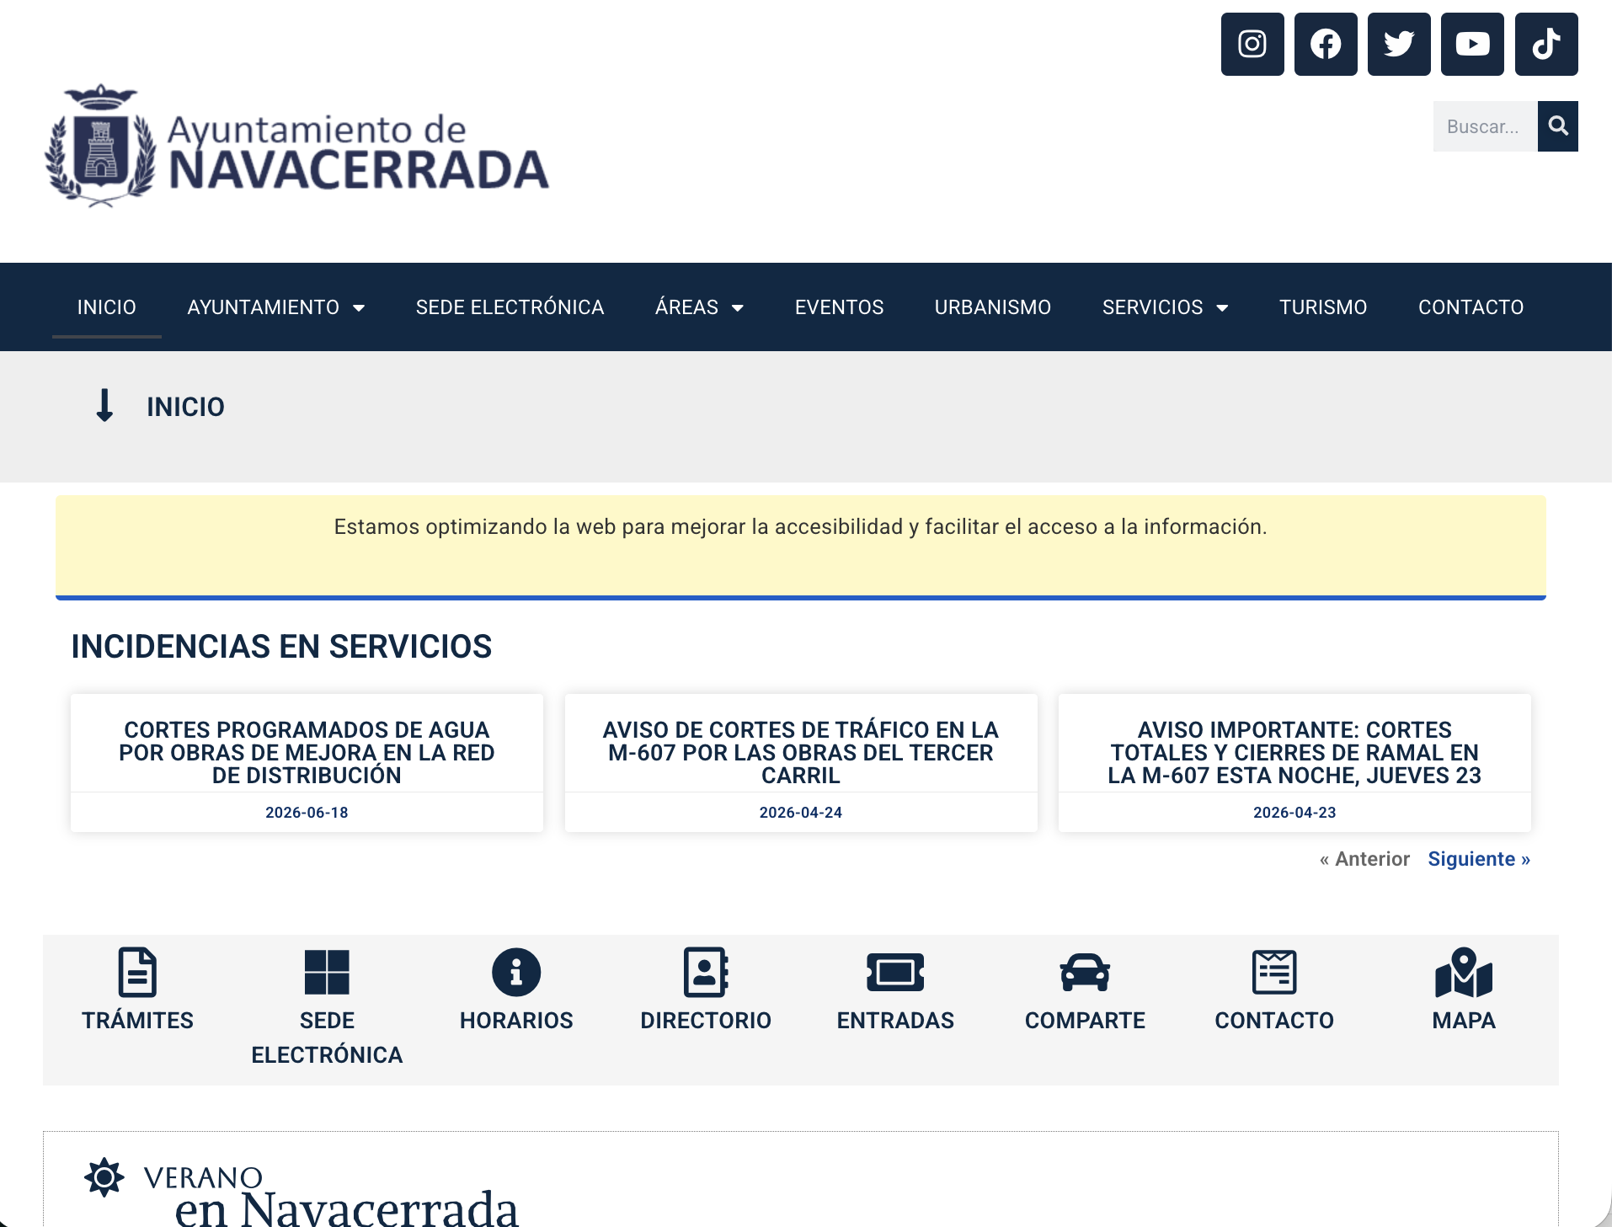Open Horarios info icon
The width and height of the screenshot is (1612, 1227).
pyautogui.click(x=516, y=972)
